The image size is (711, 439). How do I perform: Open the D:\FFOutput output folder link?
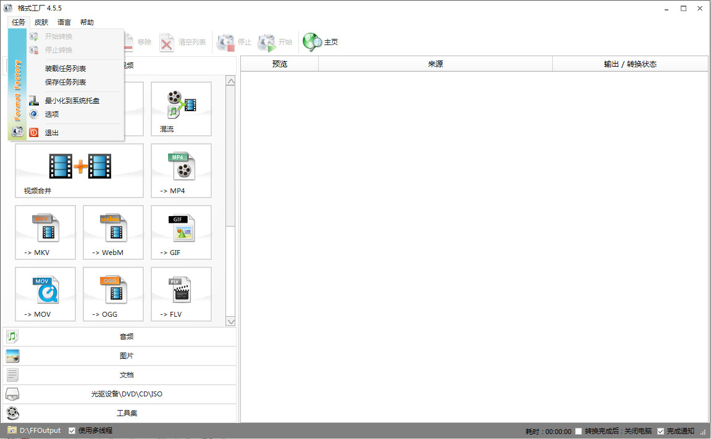click(40, 430)
